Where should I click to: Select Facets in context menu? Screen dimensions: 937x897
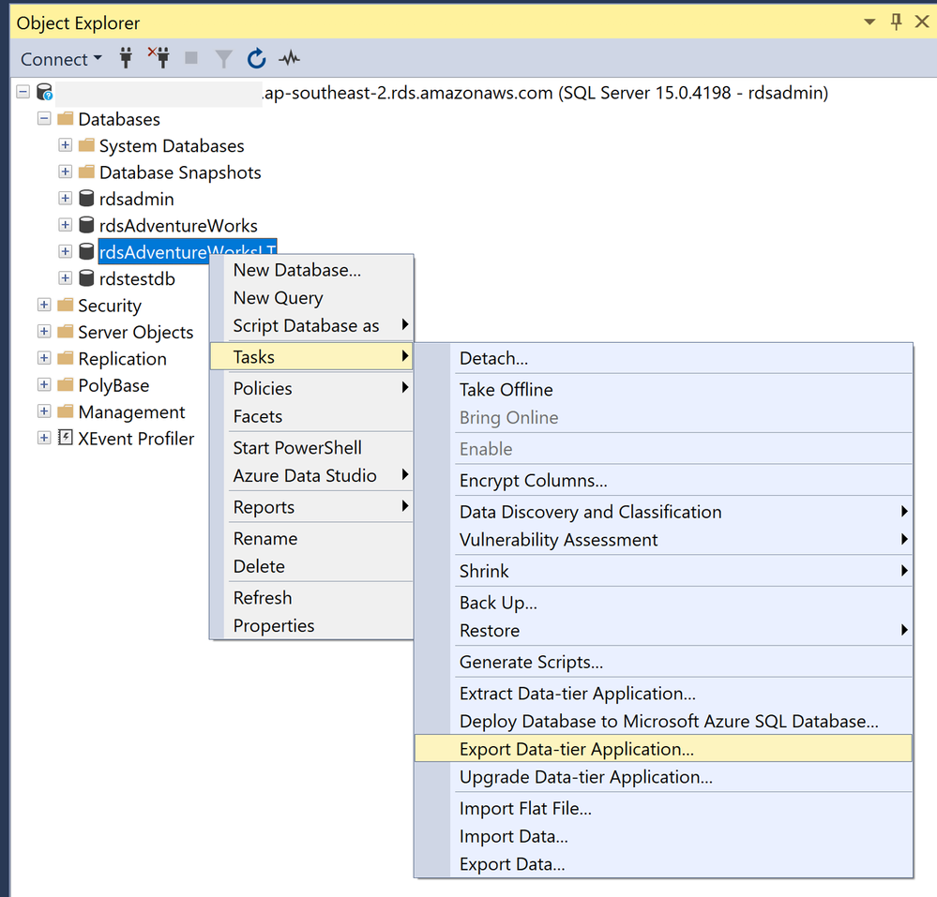[312, 416]
